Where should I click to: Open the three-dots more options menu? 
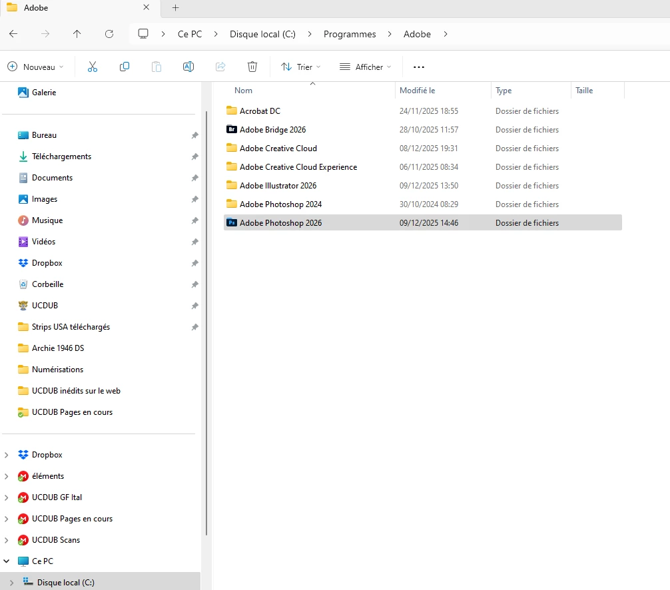click(x=419, y=67)
